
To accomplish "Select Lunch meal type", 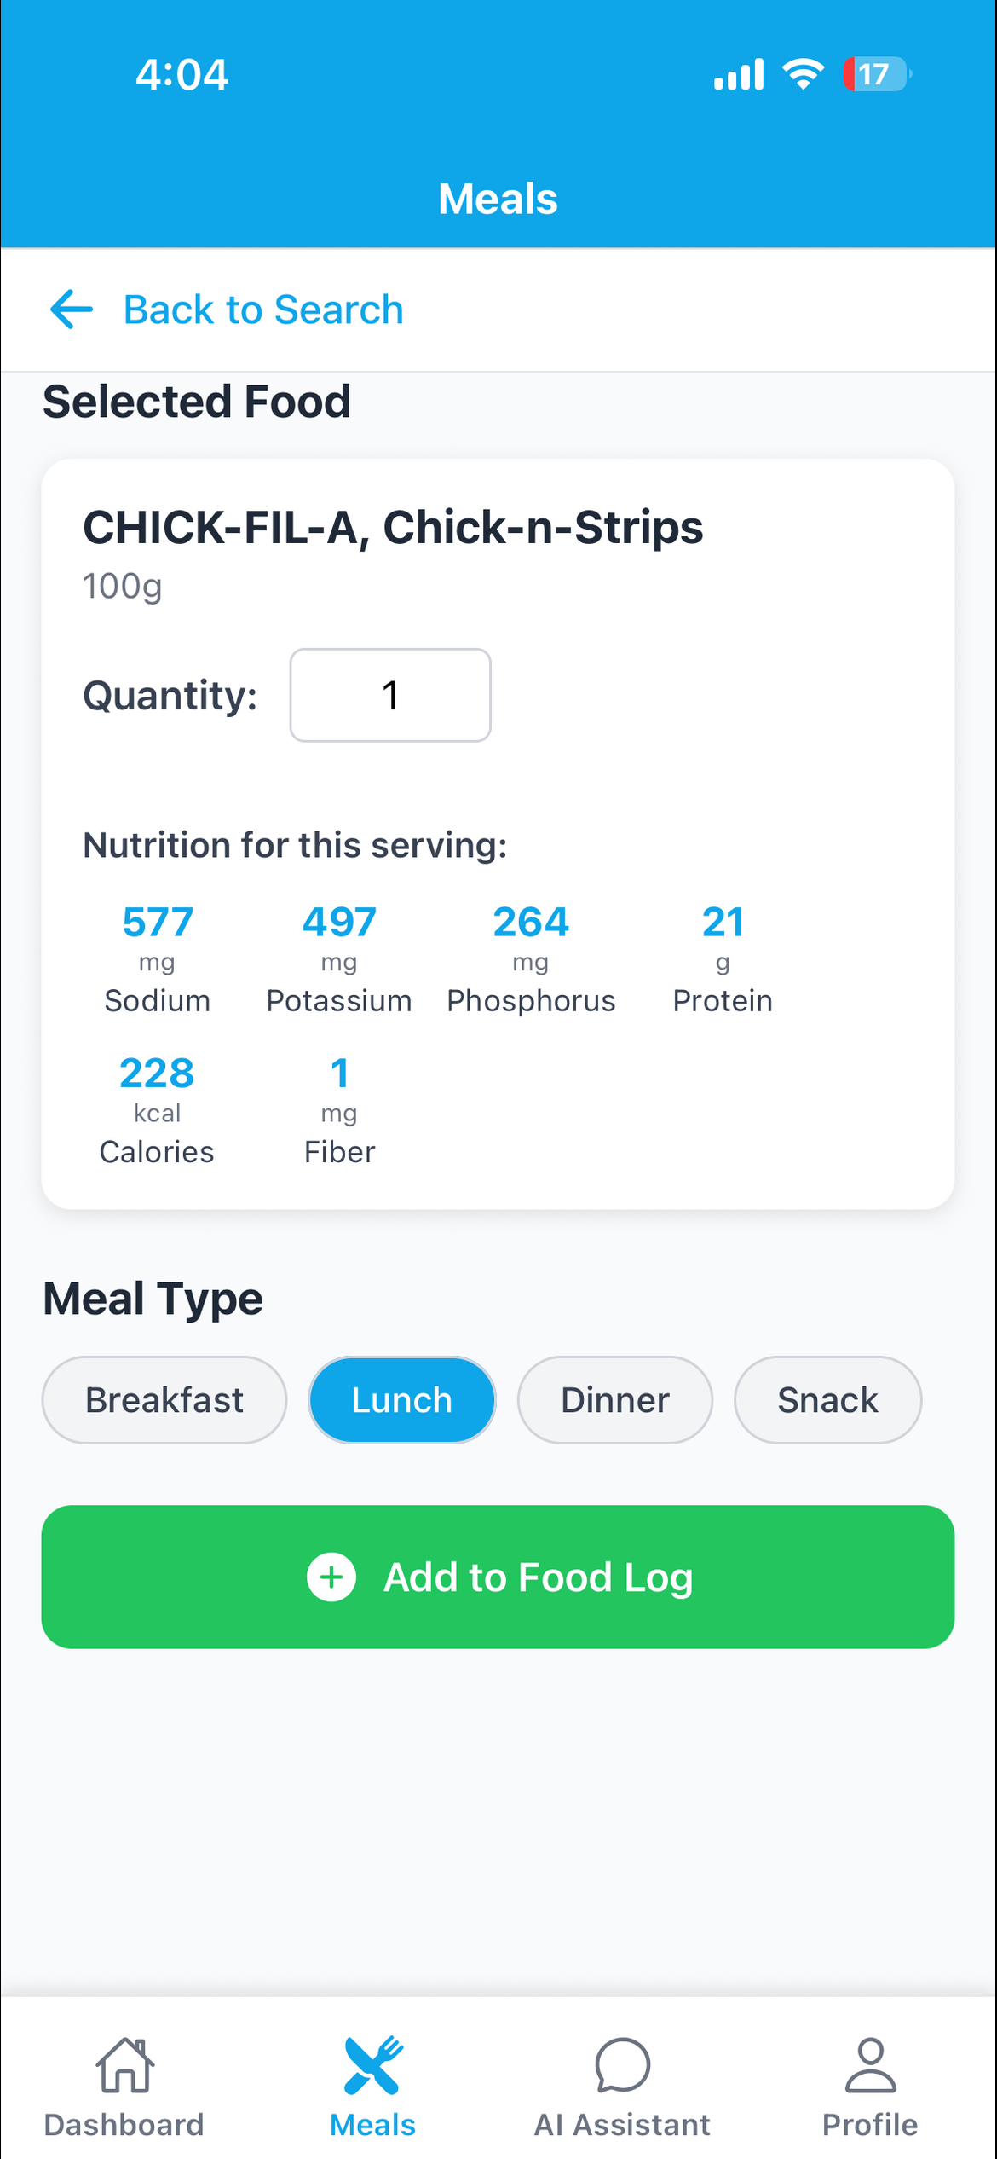I will click(402, 1400).
